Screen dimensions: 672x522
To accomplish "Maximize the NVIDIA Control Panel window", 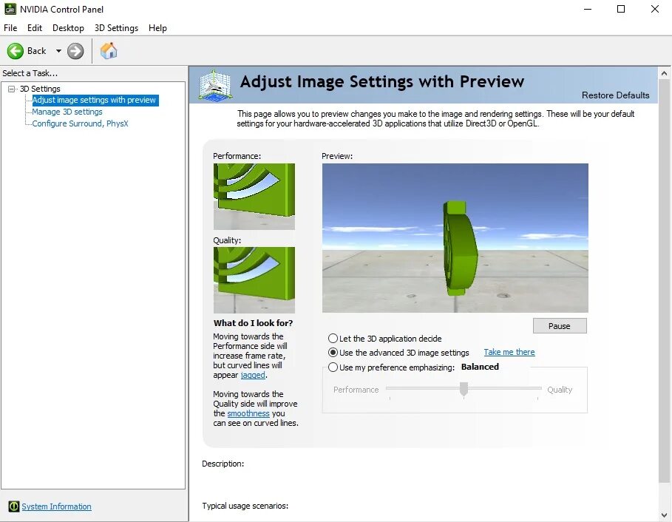I will (621, 9).
